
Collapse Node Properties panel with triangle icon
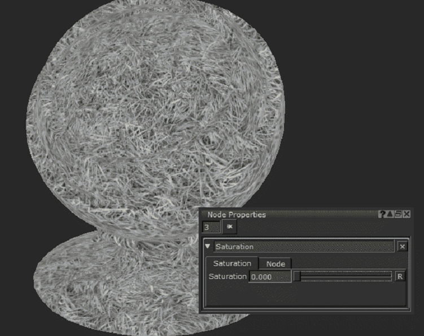pyautogui.click(x=390, y=215)
